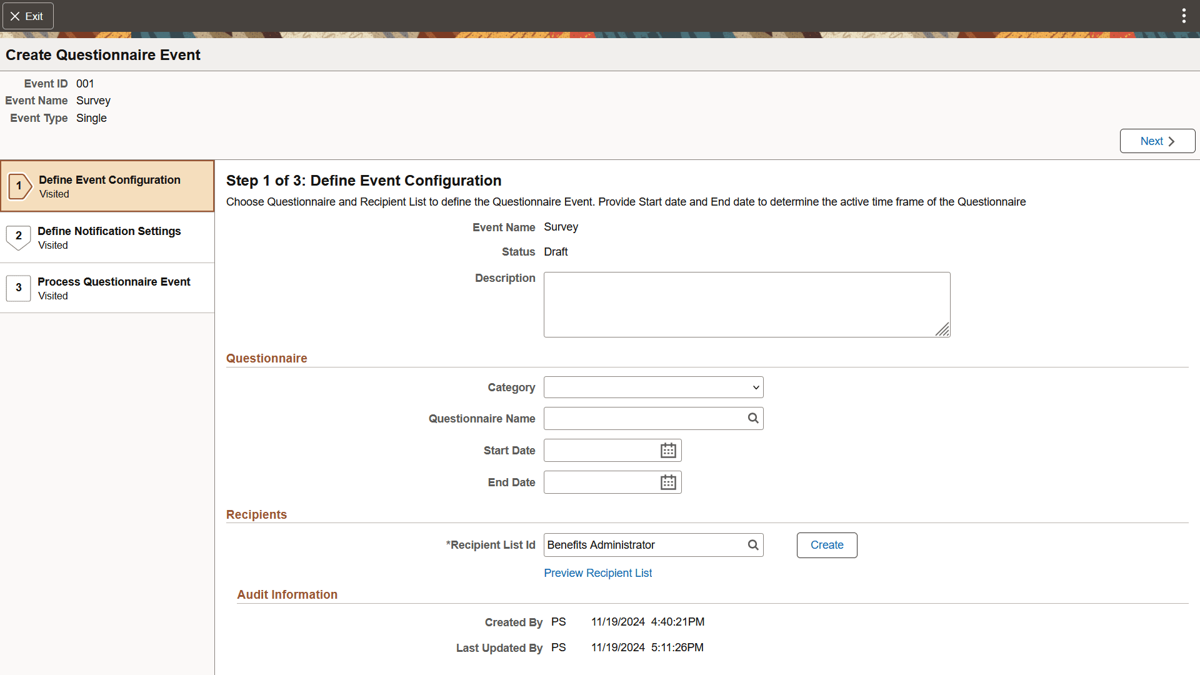1200x675 pixels.
Task: Open the End Date calendar picker
Action: coord(668,482)
